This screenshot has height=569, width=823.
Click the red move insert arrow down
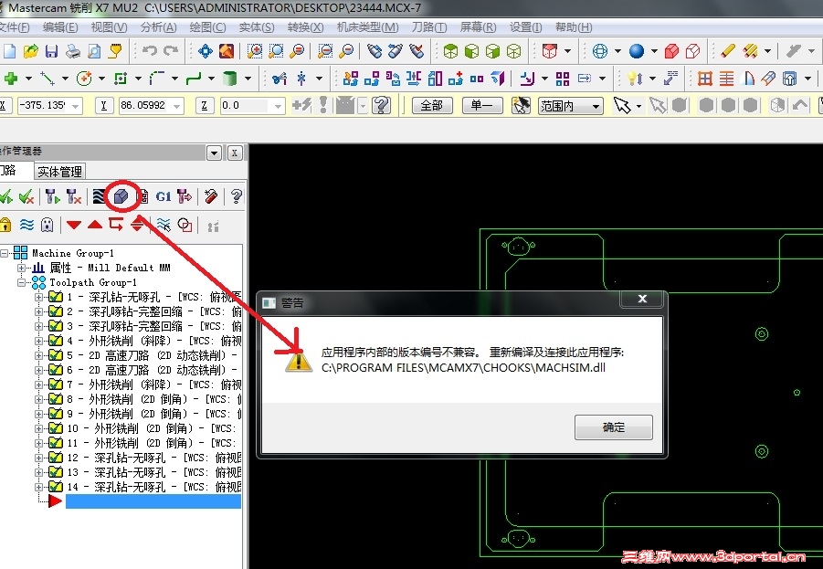73,226
